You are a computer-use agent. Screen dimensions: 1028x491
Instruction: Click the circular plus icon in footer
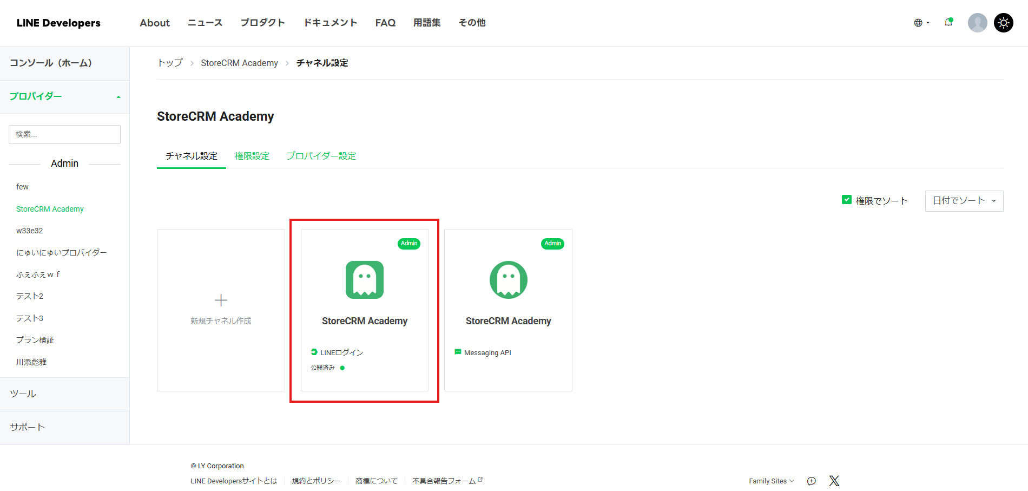pos(811,481)
